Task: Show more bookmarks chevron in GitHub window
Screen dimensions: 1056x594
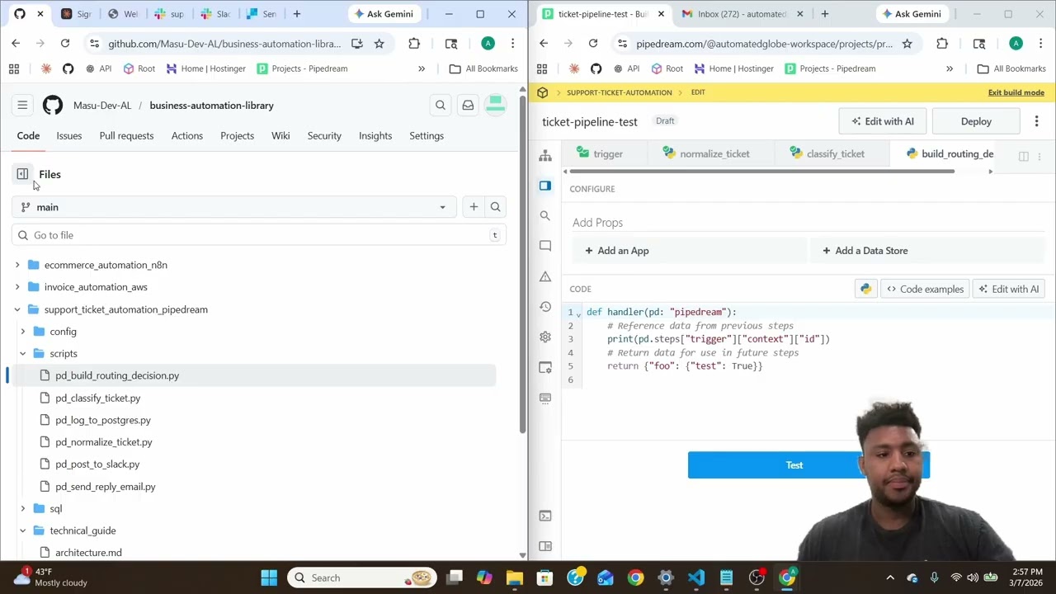Action: (x=422, y=68)
